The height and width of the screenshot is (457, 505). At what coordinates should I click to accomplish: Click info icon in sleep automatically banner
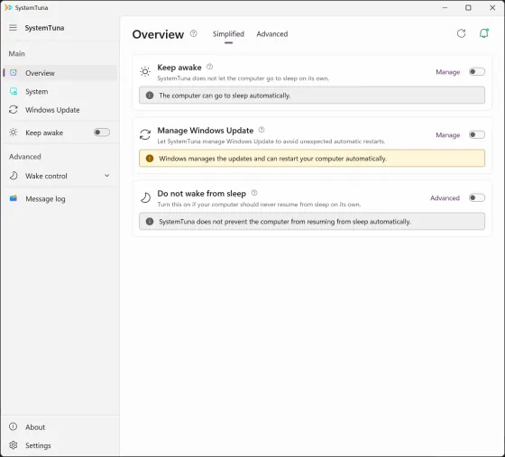pos(150,96)
